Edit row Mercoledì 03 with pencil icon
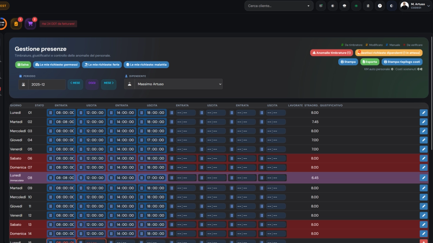Viewport: 433px width, 243px height. (423, 131)
